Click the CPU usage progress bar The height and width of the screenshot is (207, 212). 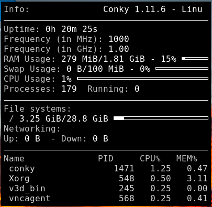(142, 79)
